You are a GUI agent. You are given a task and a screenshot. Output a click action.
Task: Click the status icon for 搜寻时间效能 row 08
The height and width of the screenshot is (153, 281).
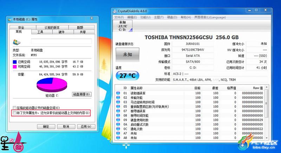[x=118, y=115]
